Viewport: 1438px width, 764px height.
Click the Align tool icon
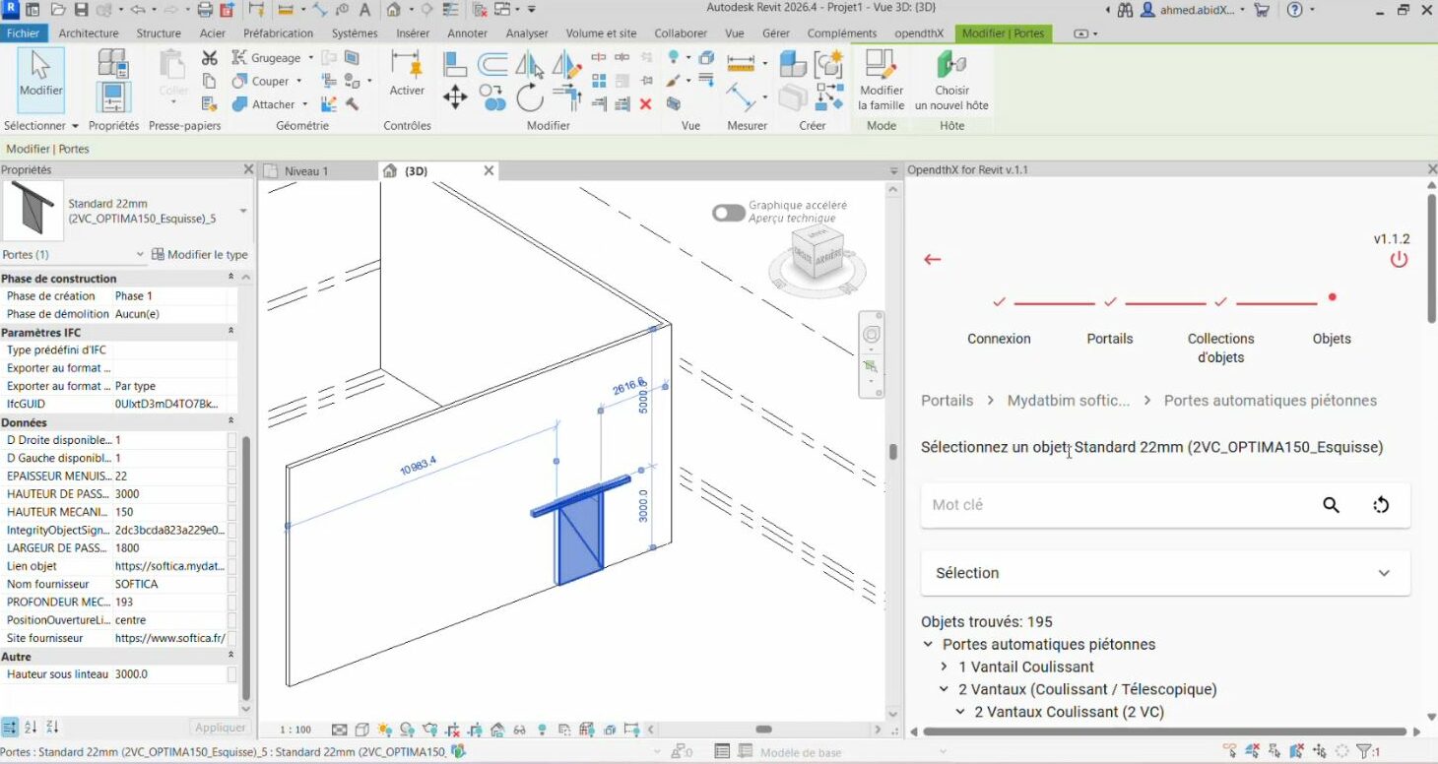pyautogui.click(x=455, y=64)
